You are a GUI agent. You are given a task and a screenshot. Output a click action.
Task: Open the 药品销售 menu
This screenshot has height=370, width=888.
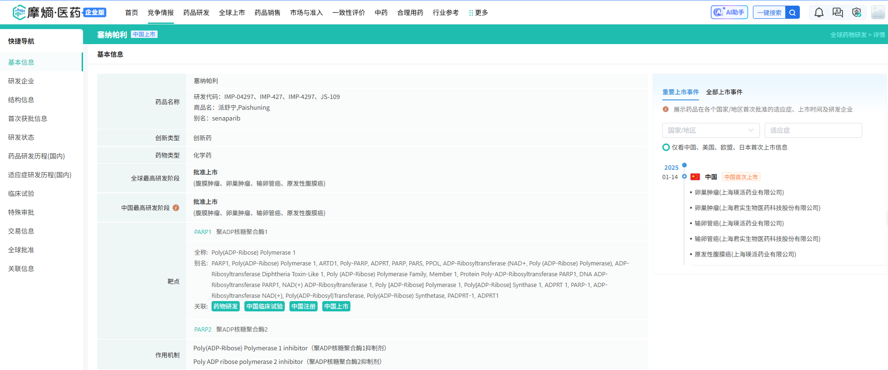point(268,13)
